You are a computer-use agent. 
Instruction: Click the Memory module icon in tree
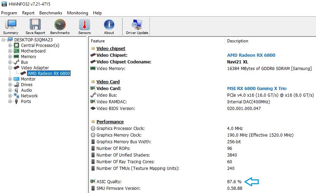[x=17, y=56]
